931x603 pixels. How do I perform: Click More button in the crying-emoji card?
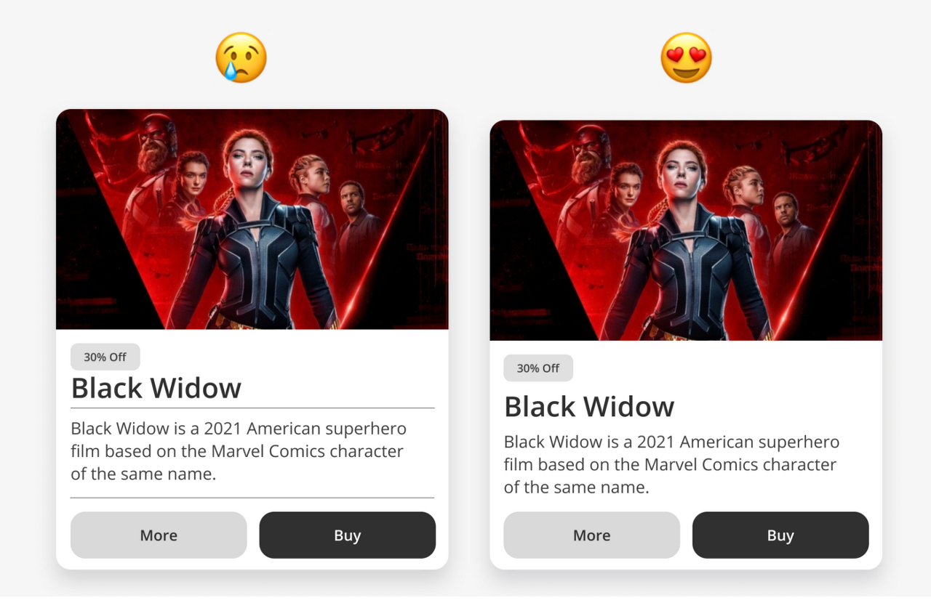159,535
